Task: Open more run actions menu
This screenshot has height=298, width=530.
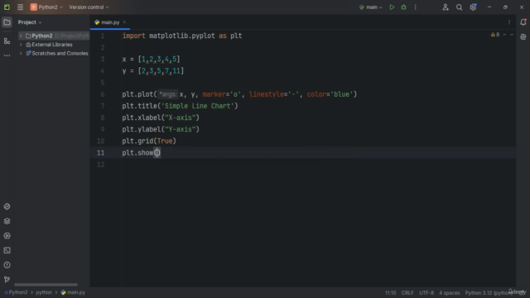Action: (x=416, y=7)
